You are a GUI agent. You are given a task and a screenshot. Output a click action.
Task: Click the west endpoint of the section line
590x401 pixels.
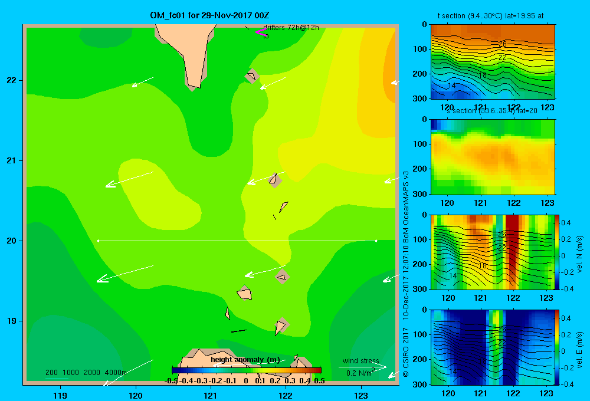point(98,241)
